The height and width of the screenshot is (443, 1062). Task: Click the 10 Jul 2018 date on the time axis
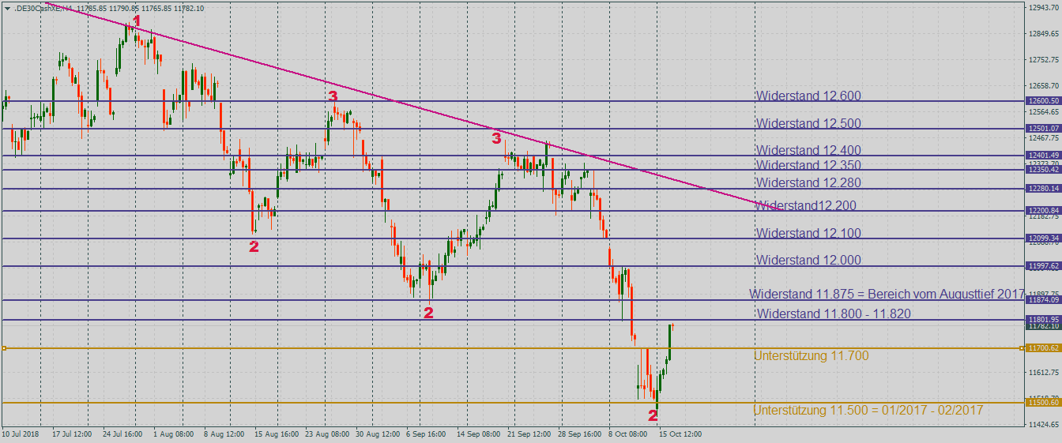pyautogui.click(x=21, y=434)
